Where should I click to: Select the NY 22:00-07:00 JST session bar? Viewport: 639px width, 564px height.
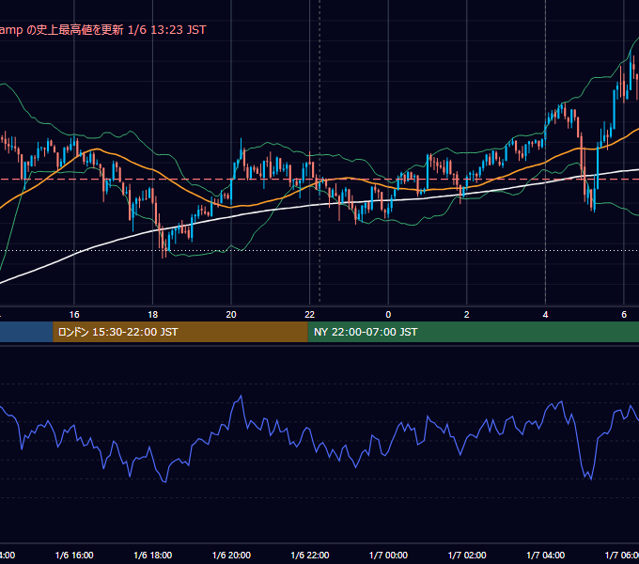(x=473, y=332)
